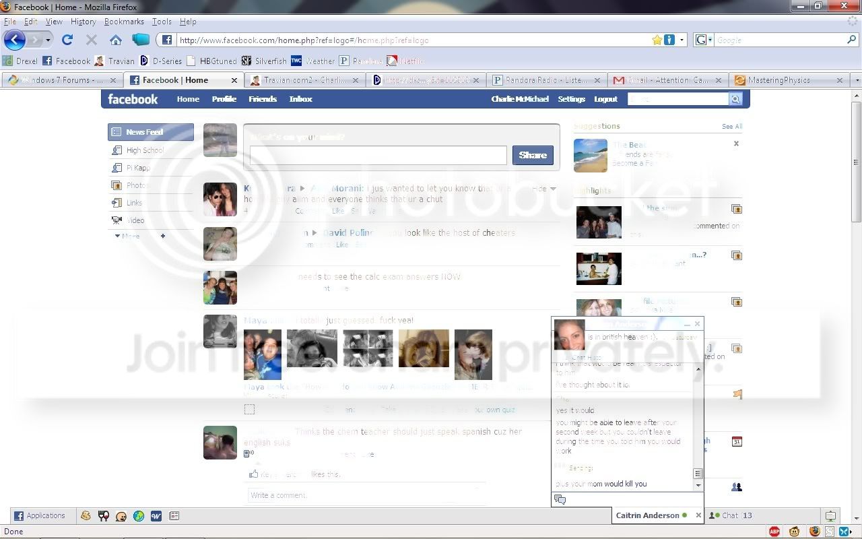Open the HBGtuned bookmark
862x539 pixels.
211,61
